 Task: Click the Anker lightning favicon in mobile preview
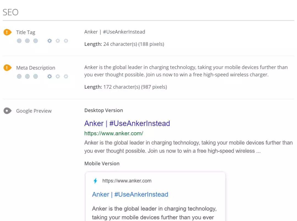(95, 181)
